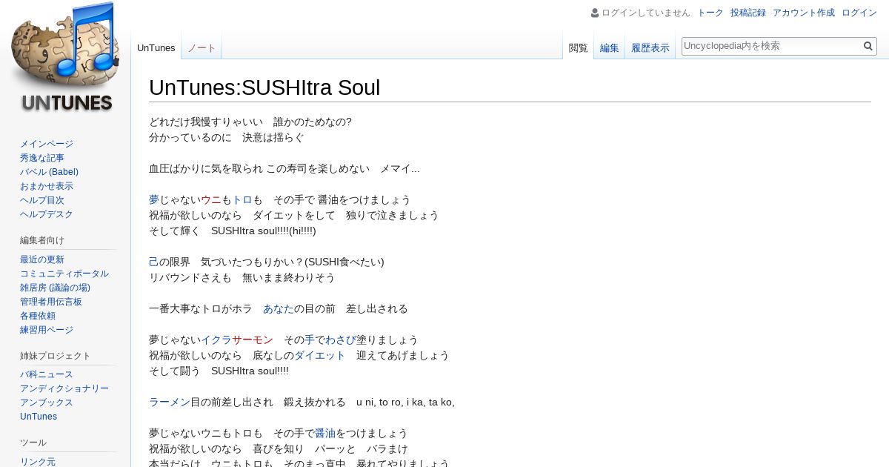Open 雑居房 (議論の場) sidebar link
The height and width of the screenshot is (467, 889).
point(55,288)
